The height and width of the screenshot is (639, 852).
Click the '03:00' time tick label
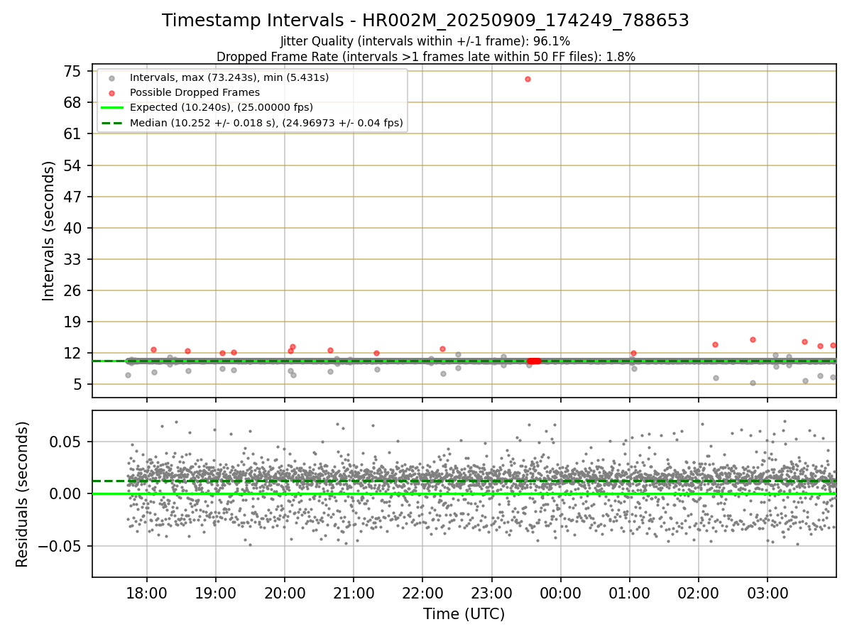click(768, 593)
